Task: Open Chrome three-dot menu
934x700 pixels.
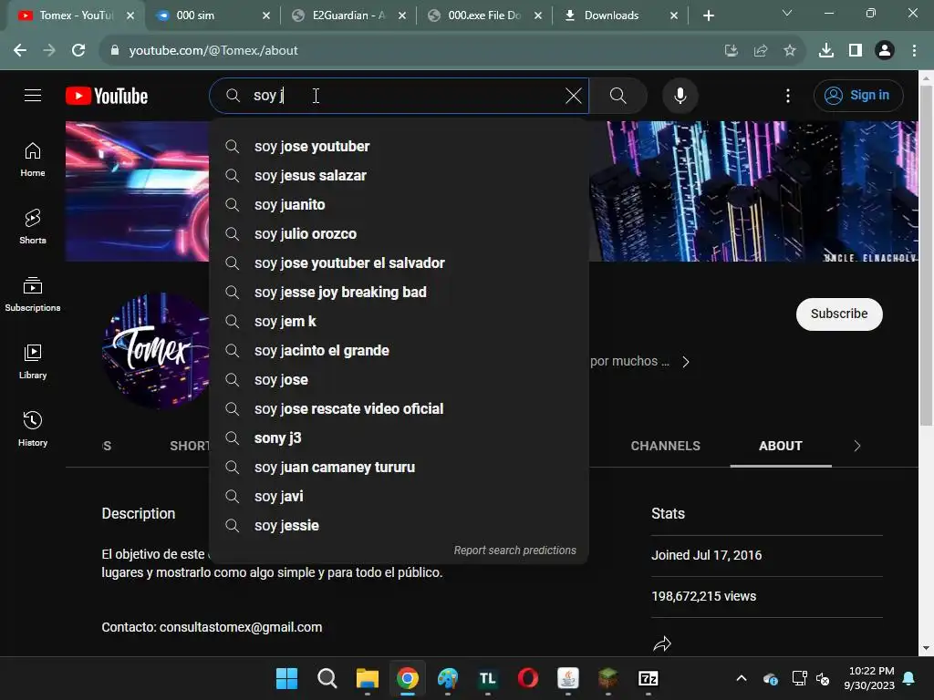Action: [914, 51]
